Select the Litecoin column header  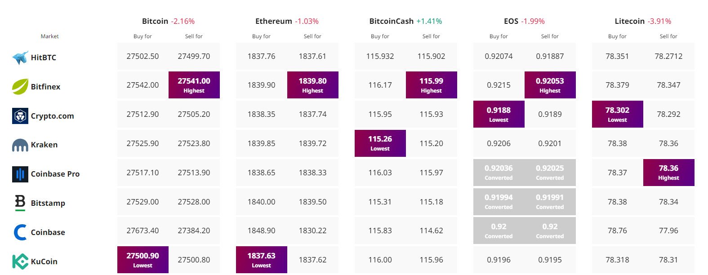(629, 21)
